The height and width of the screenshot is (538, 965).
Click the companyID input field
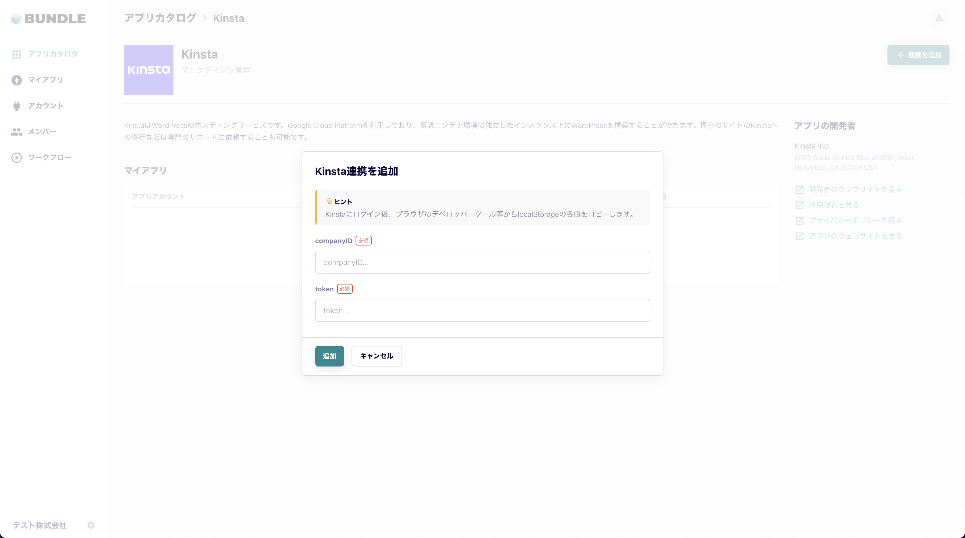[482, 262]
